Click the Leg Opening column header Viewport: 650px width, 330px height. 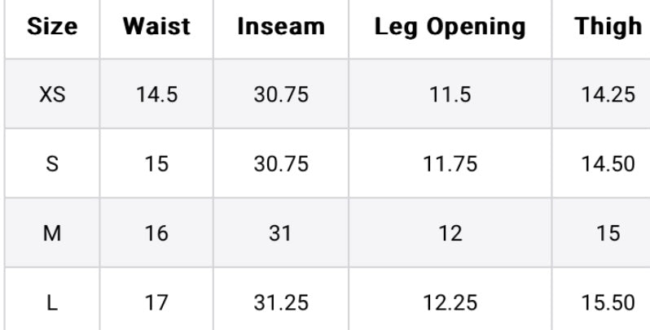click(x=450, y=27)
